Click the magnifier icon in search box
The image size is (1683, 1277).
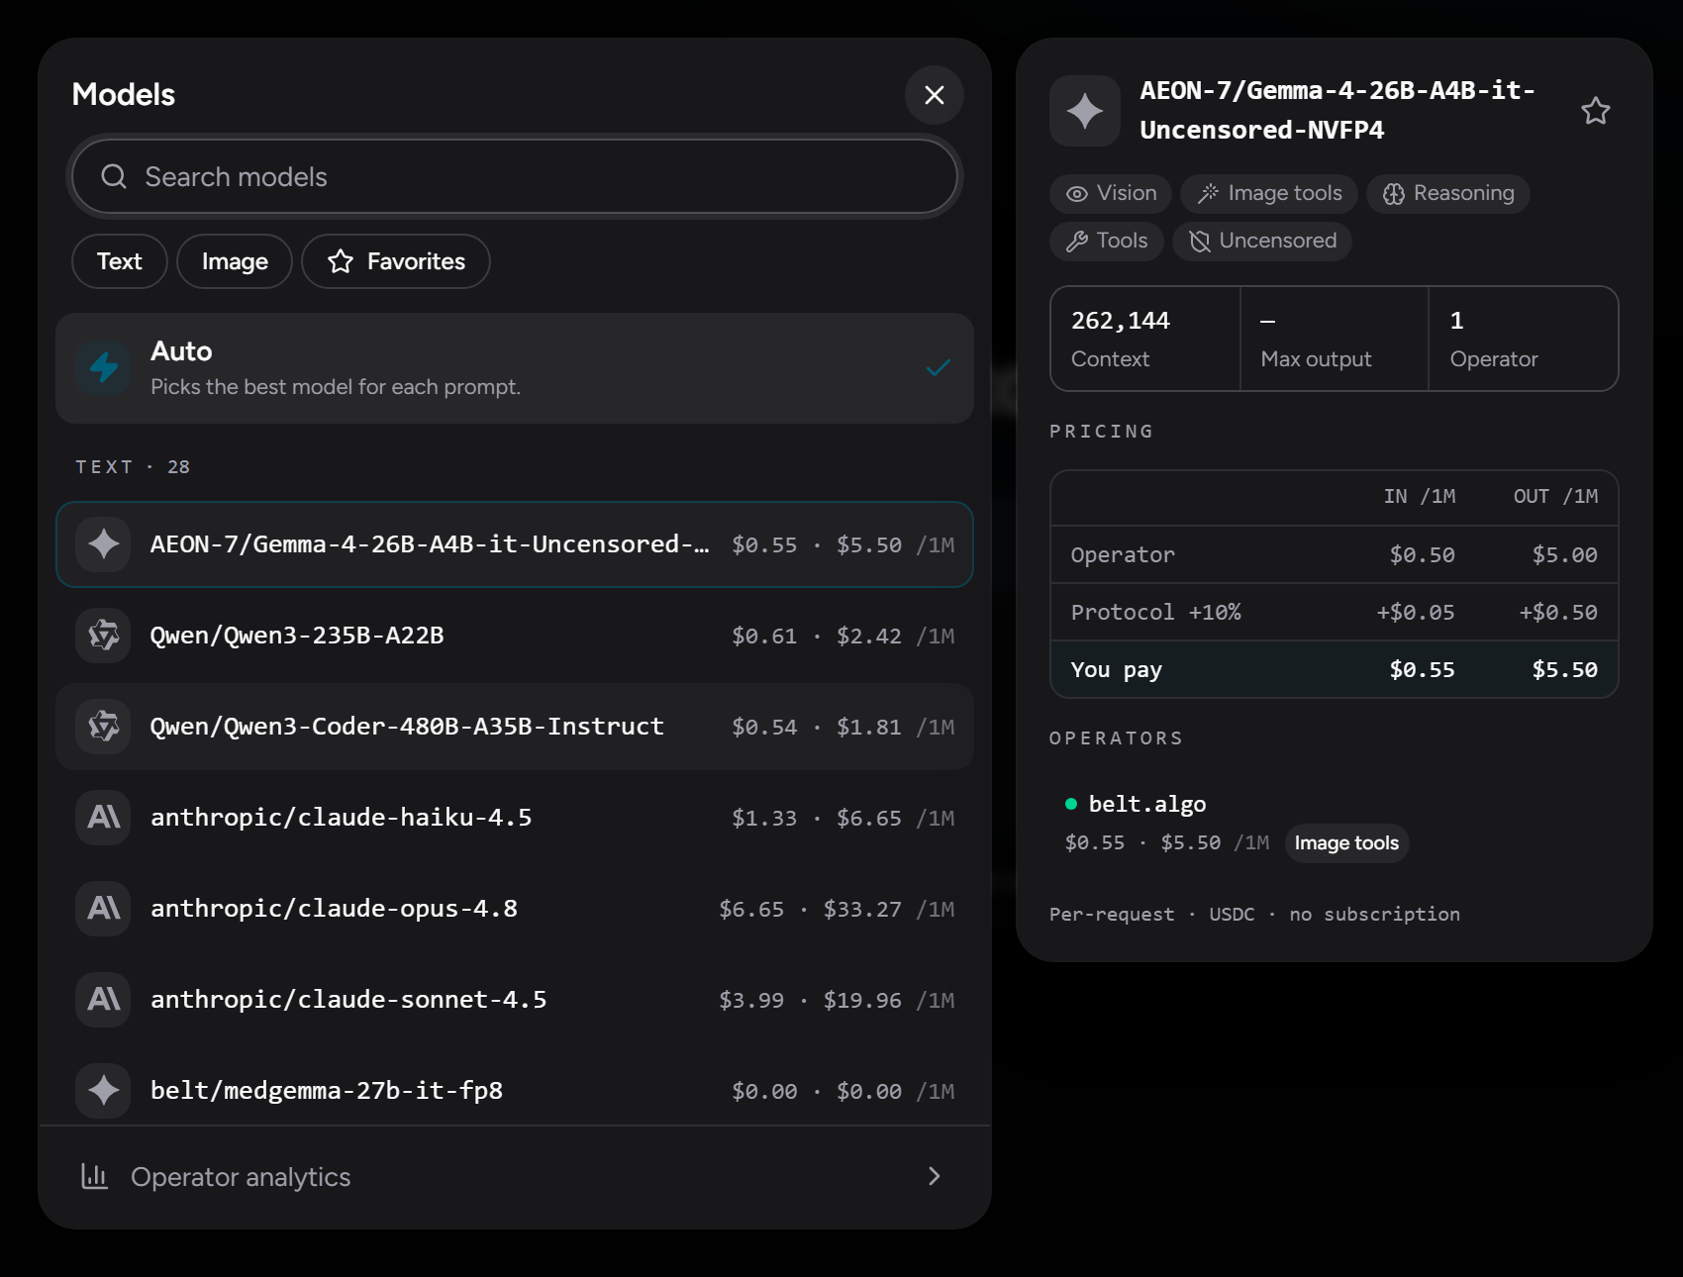[x=114, y=176]
